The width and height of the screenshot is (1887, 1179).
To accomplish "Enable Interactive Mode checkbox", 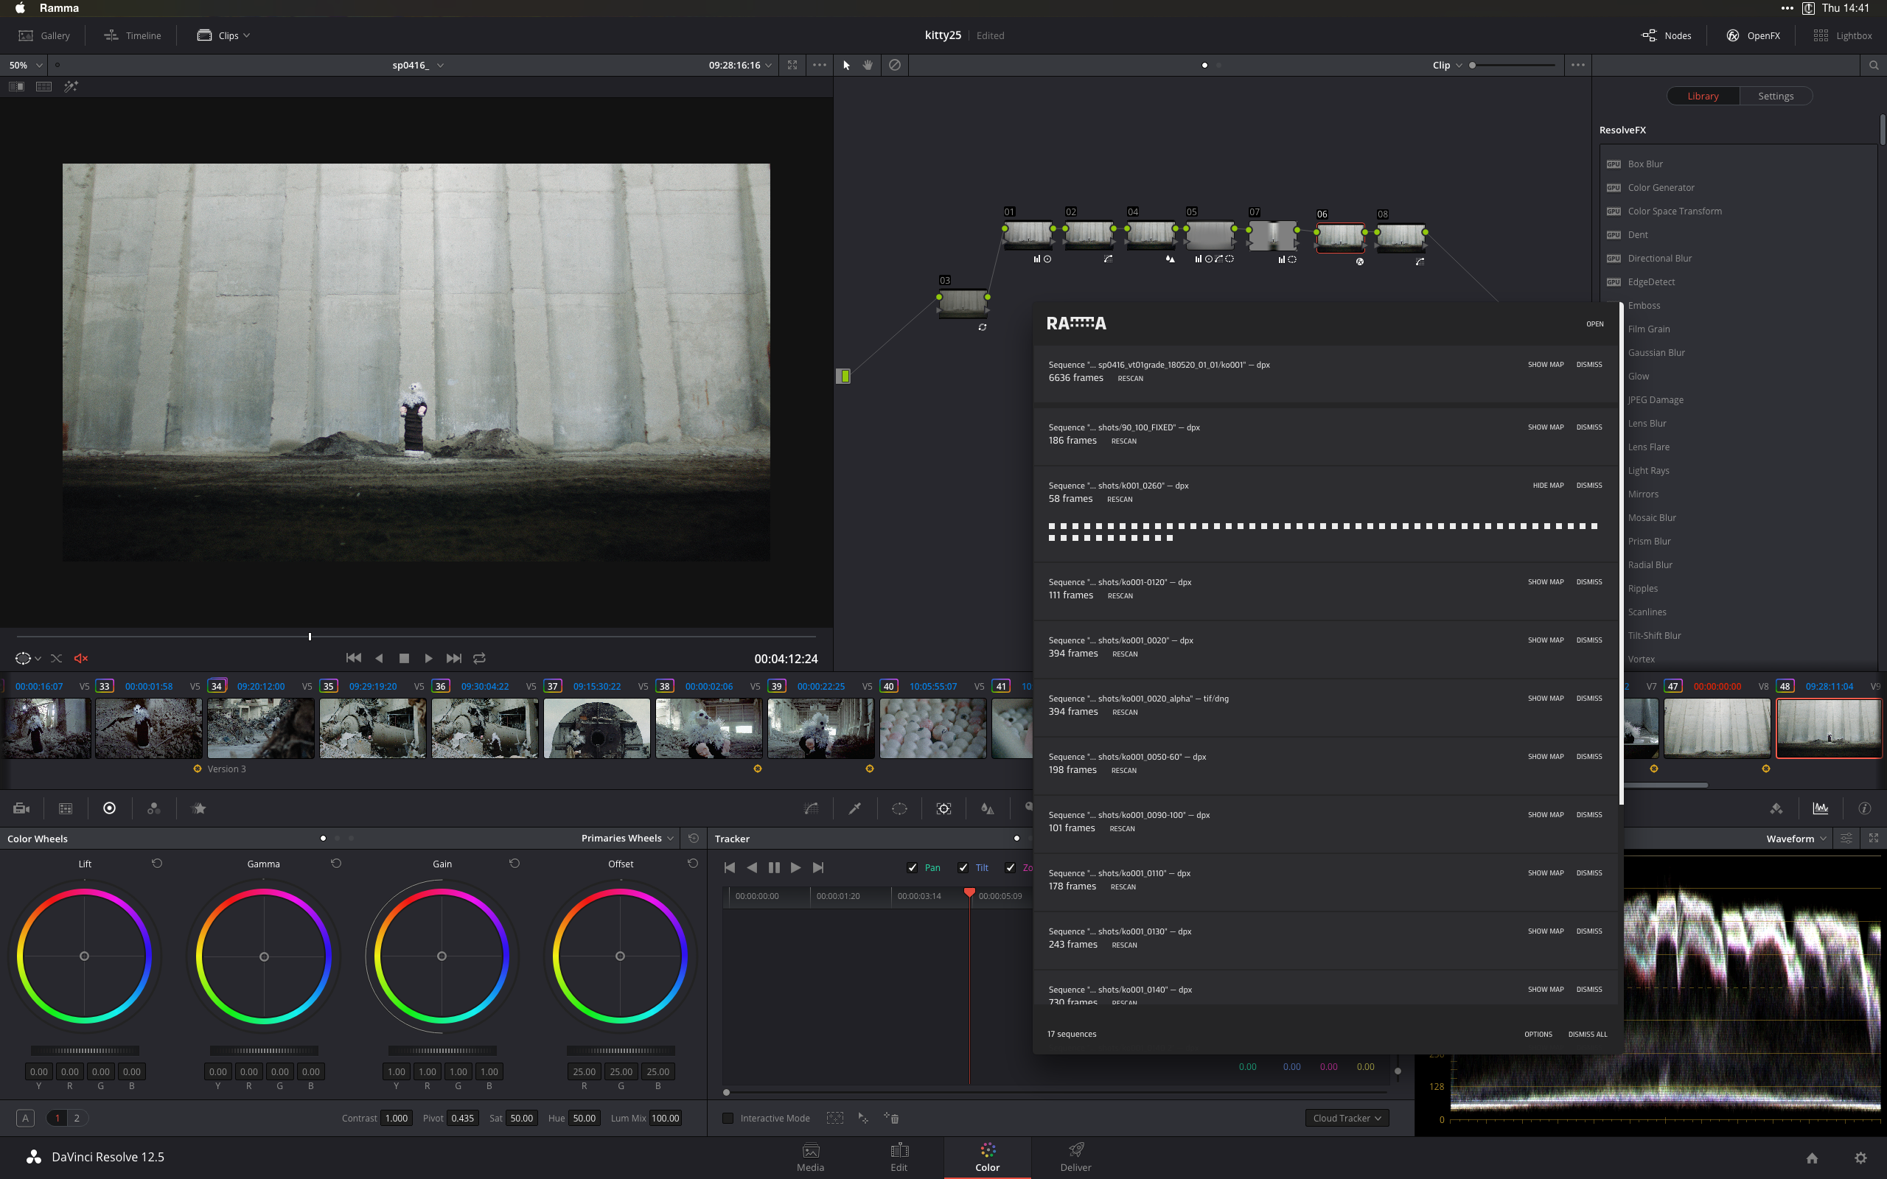I will tap(728, 1118).
